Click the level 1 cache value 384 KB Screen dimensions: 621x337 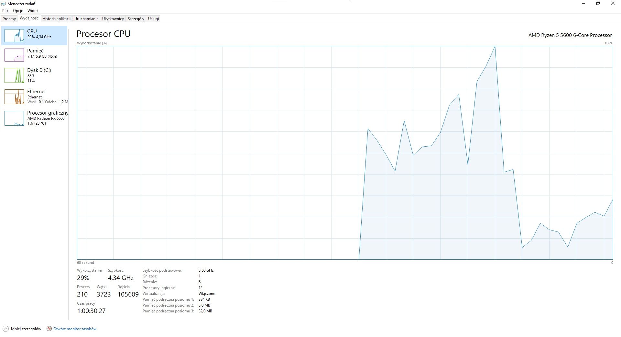204,299
